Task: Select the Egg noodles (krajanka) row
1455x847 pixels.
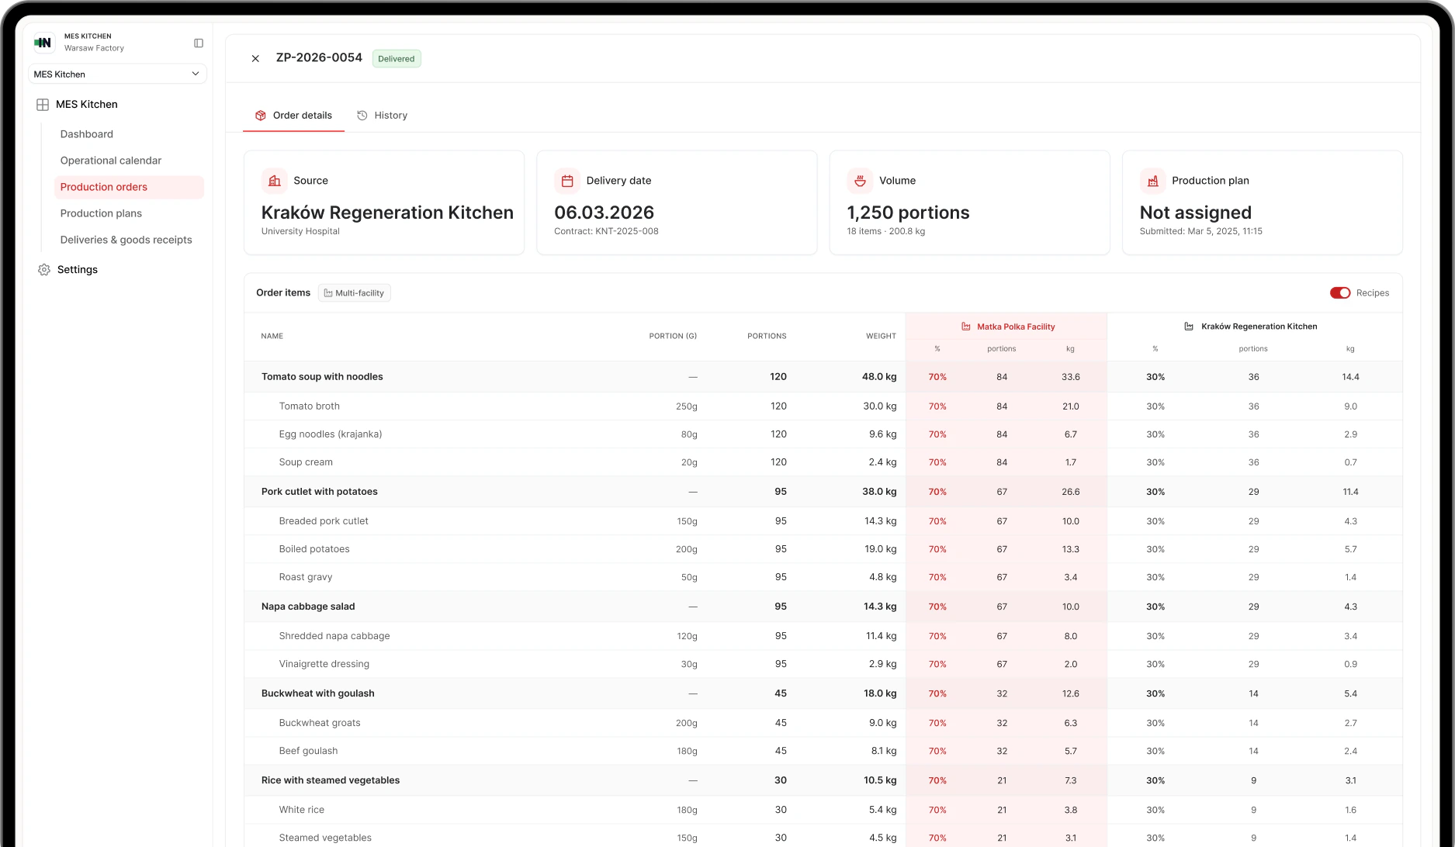Action: [823, 434]
